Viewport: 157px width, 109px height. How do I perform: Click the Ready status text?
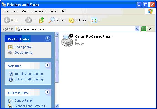pyautogui.click(x=79, y=44)
